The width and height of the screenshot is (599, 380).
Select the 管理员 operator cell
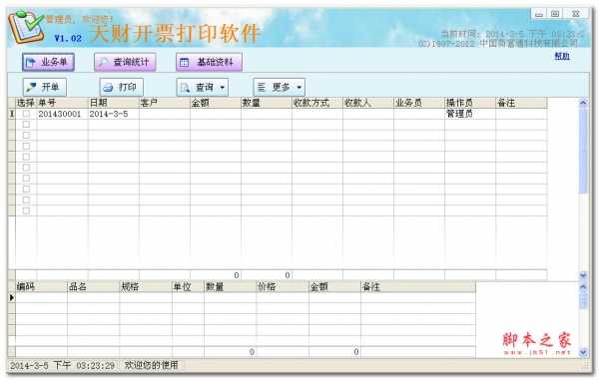(470, 114)
